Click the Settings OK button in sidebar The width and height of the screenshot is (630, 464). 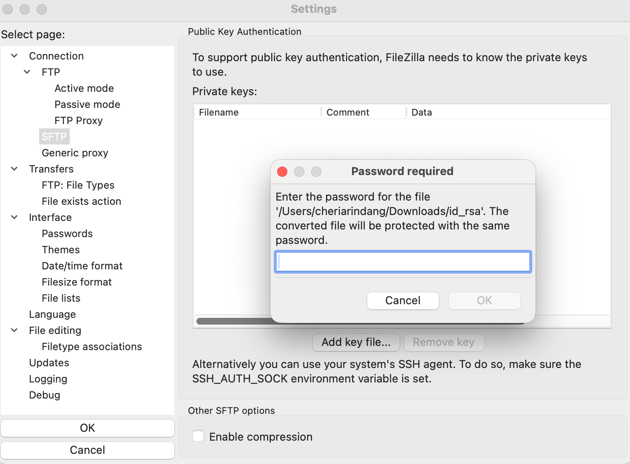click(x=88, y=428)
